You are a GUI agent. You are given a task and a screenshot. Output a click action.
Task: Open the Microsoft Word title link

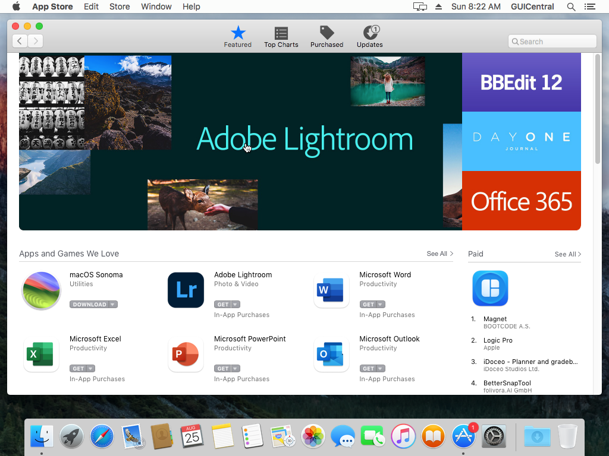(x=385, y=274)
